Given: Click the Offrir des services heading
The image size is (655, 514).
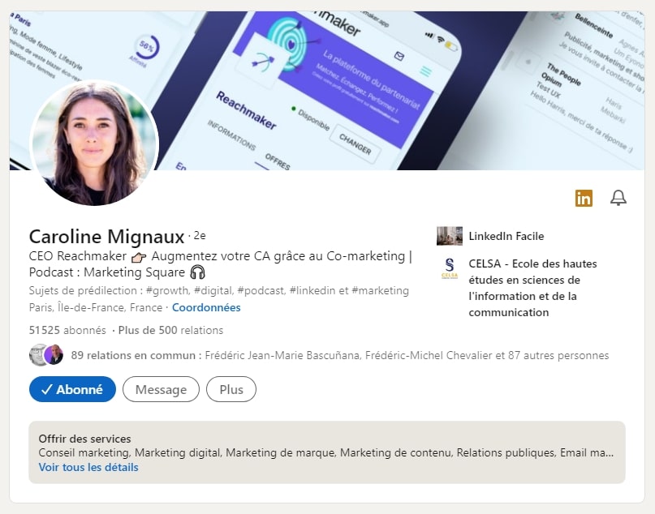Looking at the screenshot, I should [84, 439].
